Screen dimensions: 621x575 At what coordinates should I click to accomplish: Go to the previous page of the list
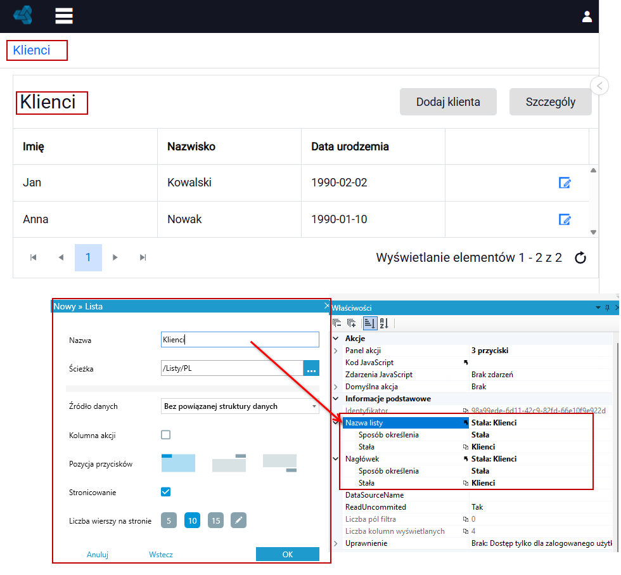[x=61, y=257]
